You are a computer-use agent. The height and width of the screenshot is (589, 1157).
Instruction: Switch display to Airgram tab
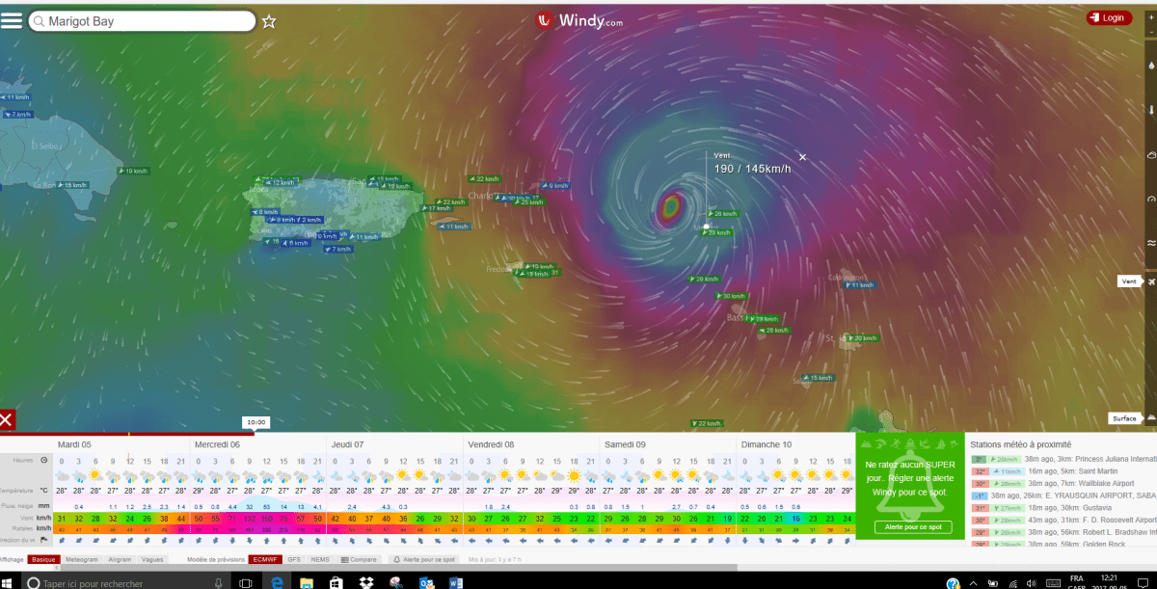tap(120, 559)
